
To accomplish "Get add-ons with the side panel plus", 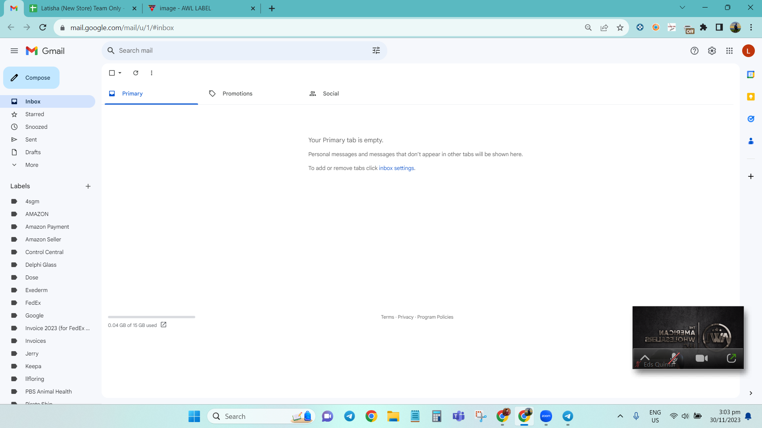I will pos(750,176).
